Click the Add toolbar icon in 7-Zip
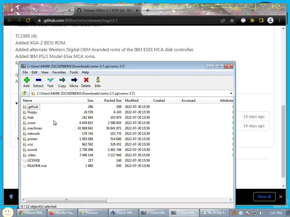 tap(27, 80)
